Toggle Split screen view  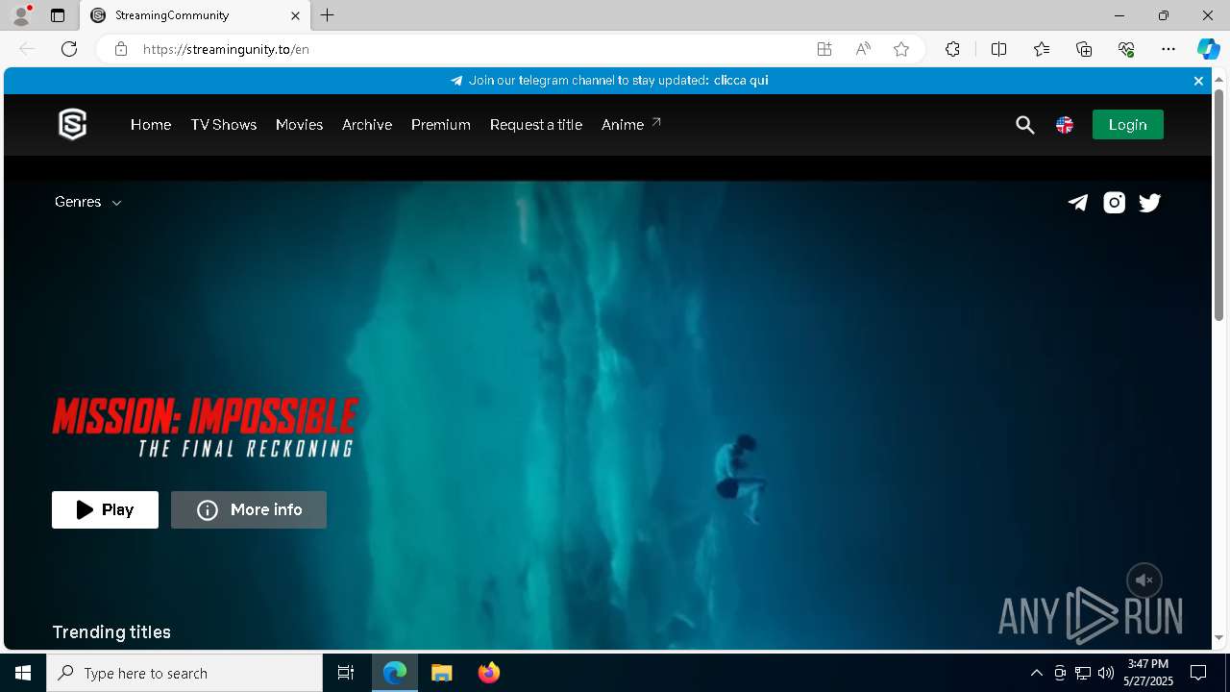point(998,49)
